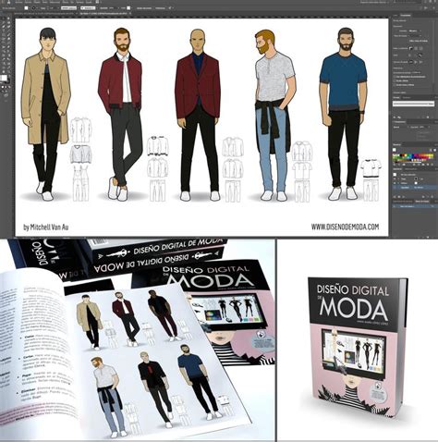This screenshot has height=442, width=438.
Task: Click the trash icon at the bottom of the Appearance panel
Action: pos(432,197)
